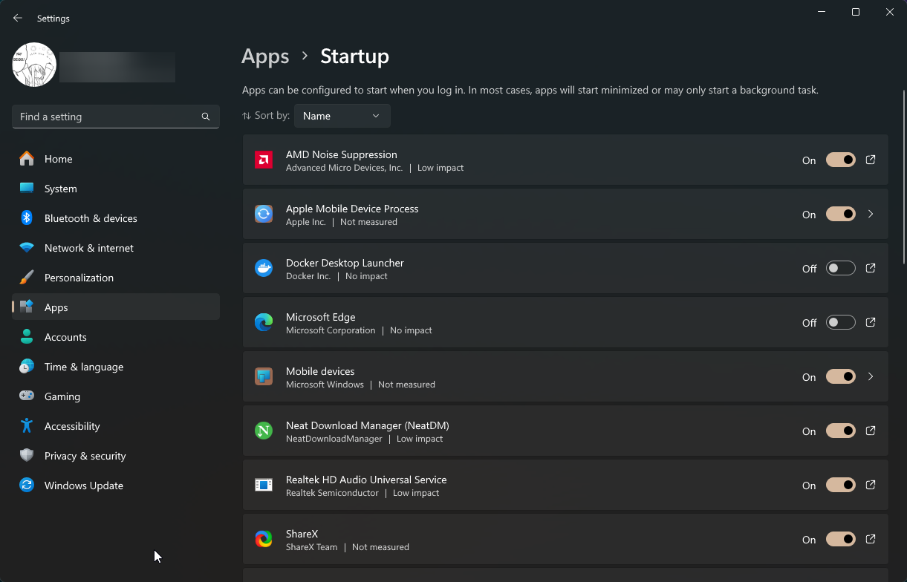Click the Apple Mobile Device Process icon

264,214
